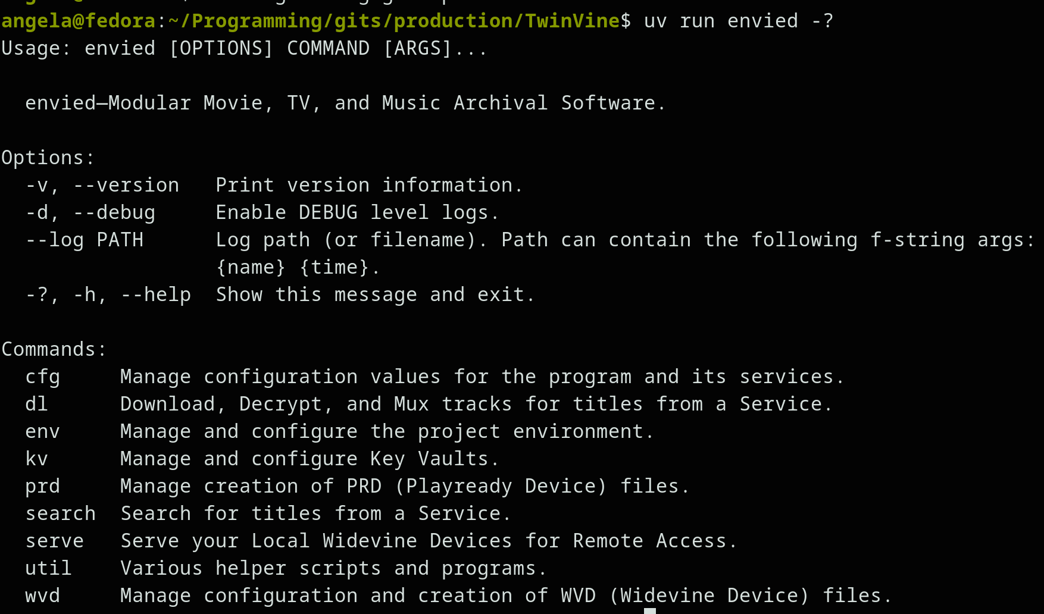This screenshot has width=1044, height=614.
Task: Click the angela@fedora prompt text
Action: coord(78,21)
